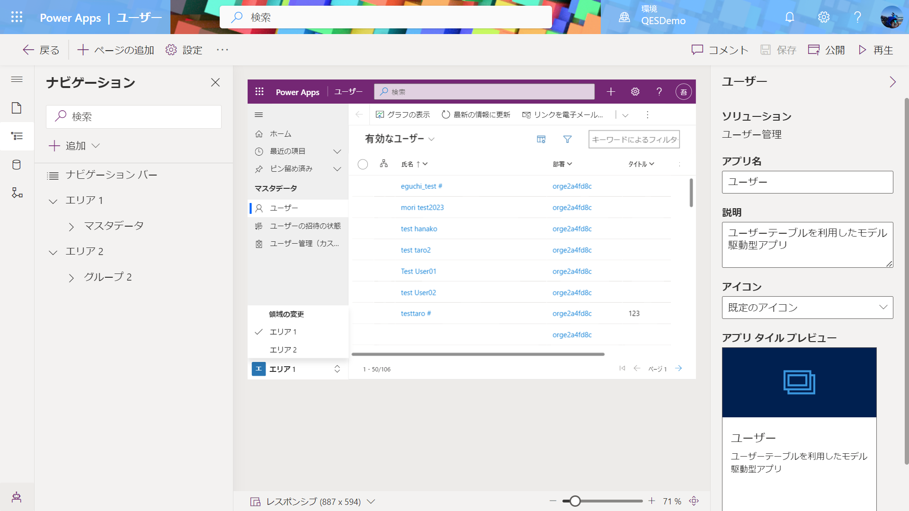Collapse the エリア 2 tree node

53,252
